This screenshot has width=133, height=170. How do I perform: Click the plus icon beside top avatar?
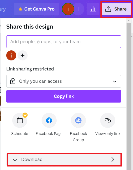point(78,9)
